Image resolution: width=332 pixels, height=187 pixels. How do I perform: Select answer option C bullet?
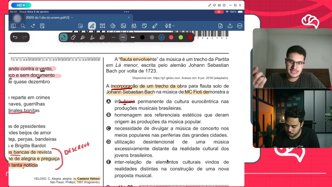pyautogui.click(x=109, y=128)
